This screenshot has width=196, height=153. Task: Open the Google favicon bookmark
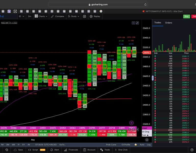click(101, 11)
